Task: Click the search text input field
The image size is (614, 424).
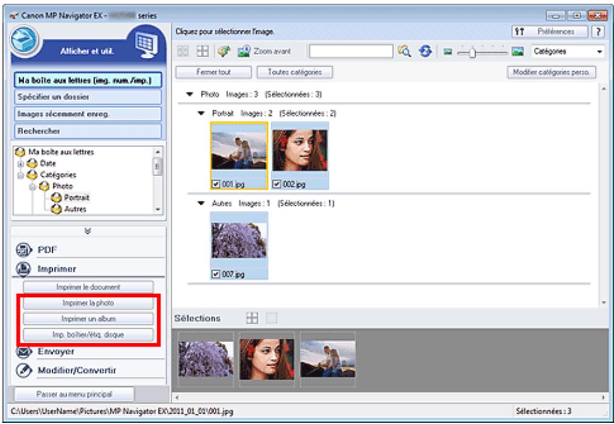Action: [351, 51]
